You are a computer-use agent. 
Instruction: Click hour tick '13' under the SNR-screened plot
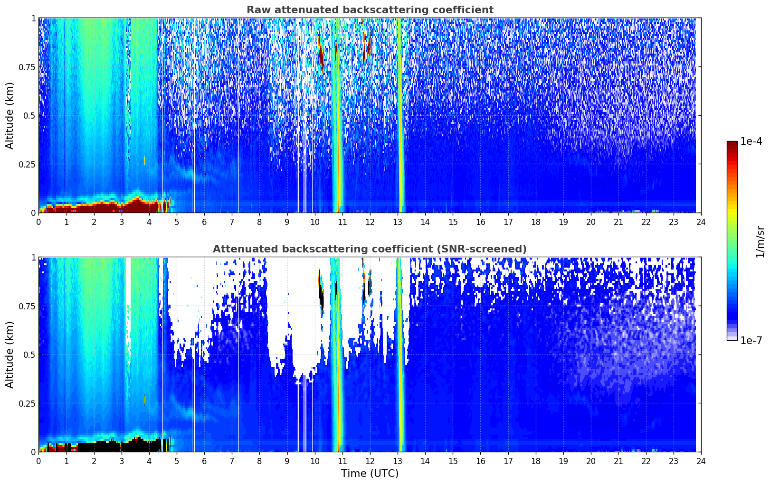click(x=397, y=461)
